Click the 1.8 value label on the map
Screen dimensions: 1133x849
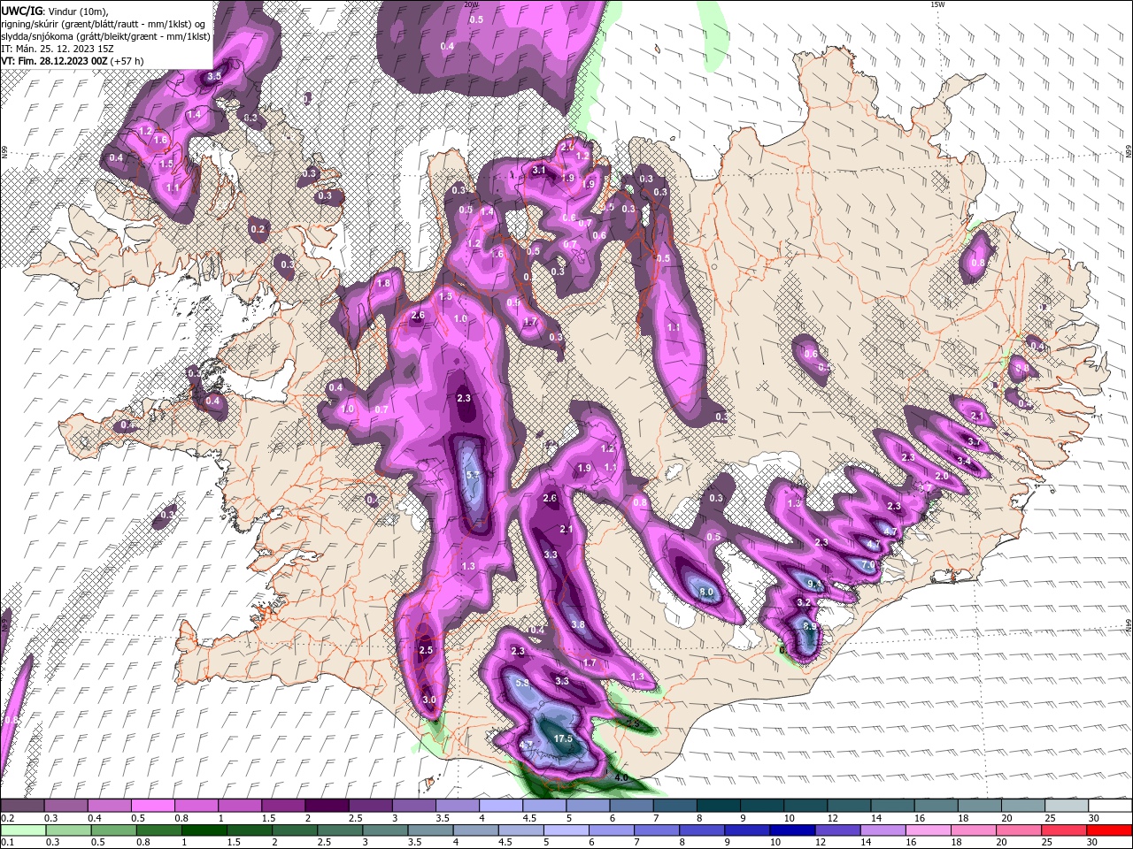(x=384, y=284)
